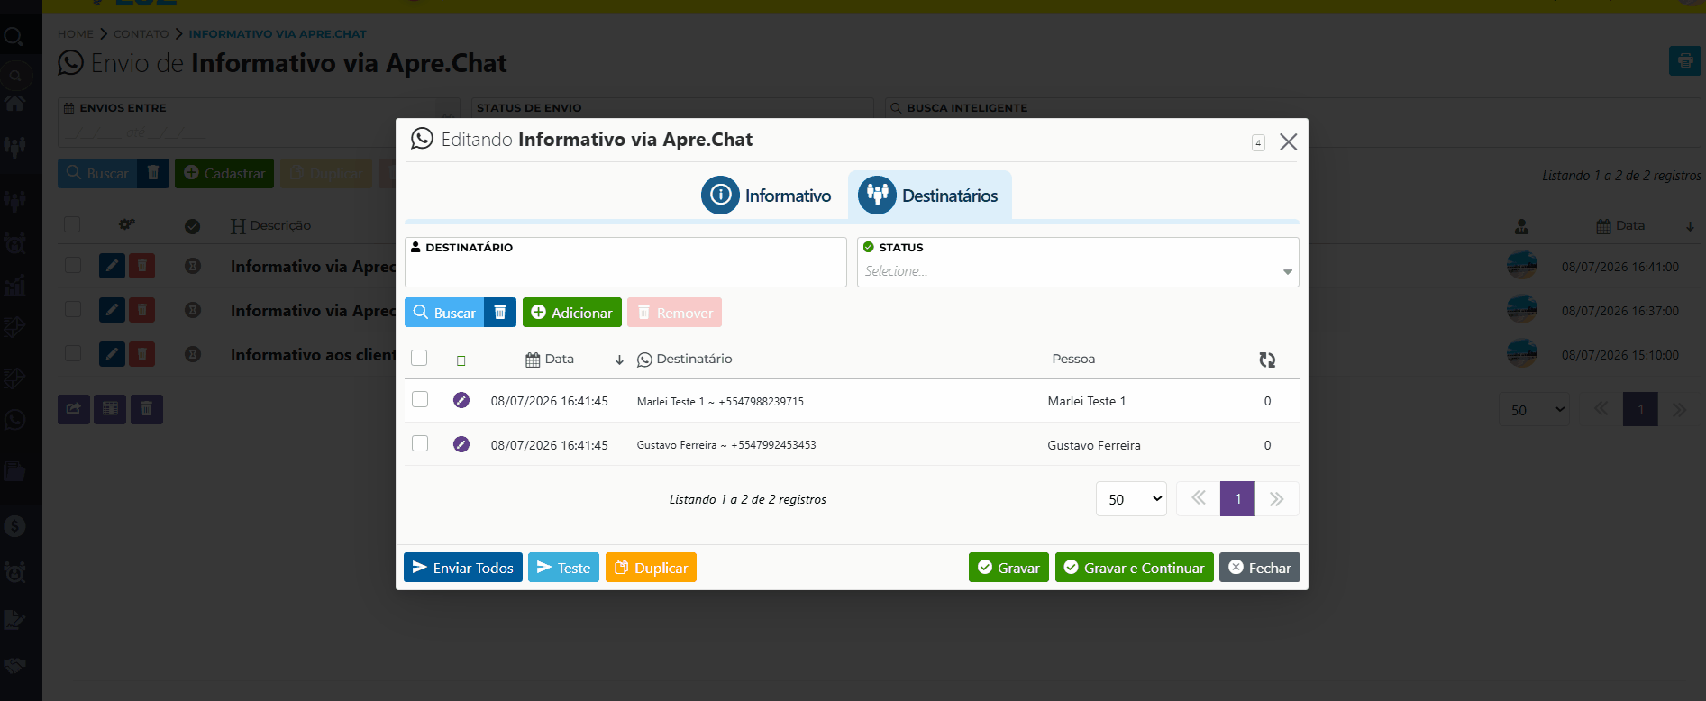Open the handshake icon in the sidebar

click(x=14, y=666)
